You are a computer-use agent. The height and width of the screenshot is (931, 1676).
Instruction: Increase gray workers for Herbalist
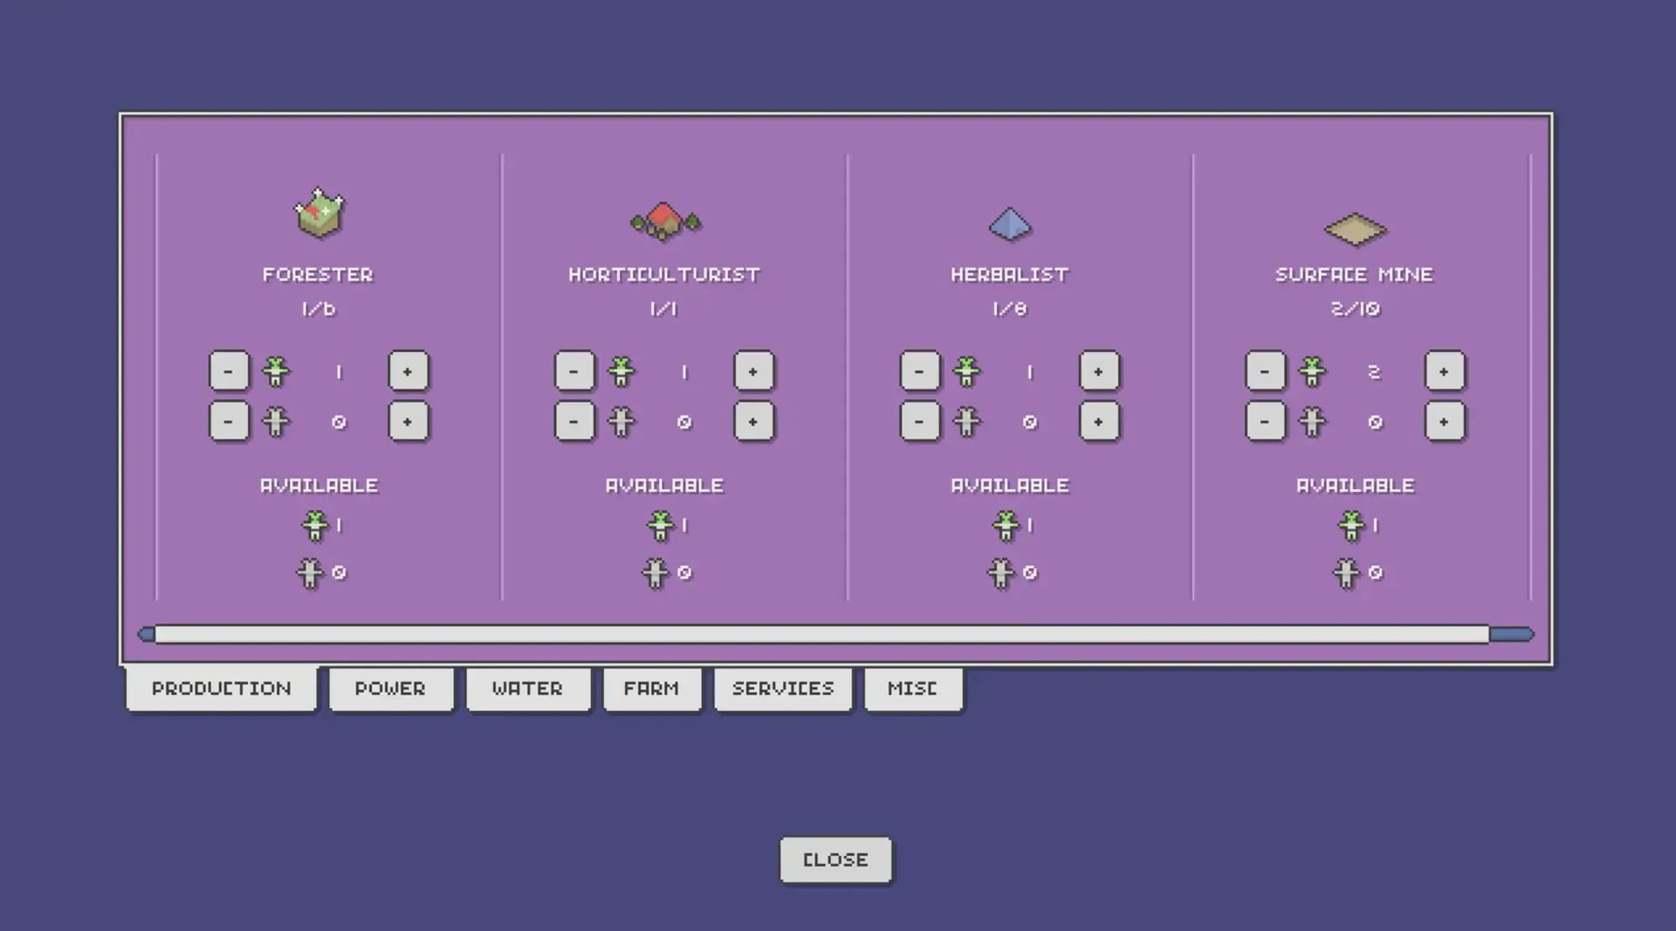[x=1098, y=423]
